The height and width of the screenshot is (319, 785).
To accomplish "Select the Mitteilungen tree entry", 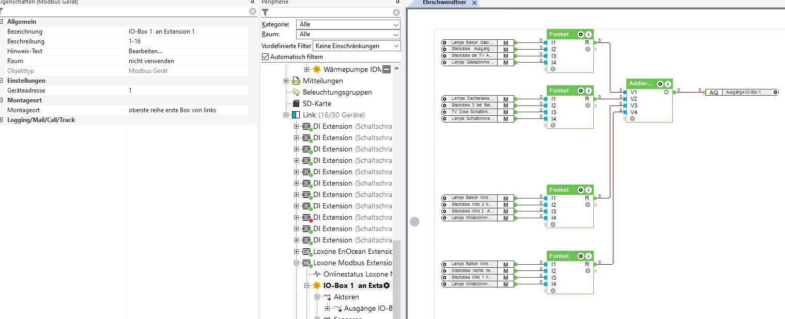I will pyautogui.click(x=323, y=81).
